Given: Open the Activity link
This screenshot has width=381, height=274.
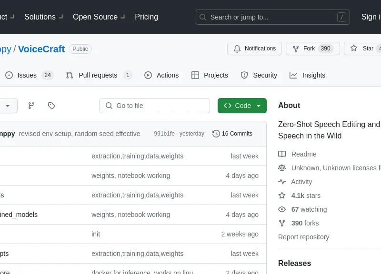Looking at the screenshot, I should [301, 182].
